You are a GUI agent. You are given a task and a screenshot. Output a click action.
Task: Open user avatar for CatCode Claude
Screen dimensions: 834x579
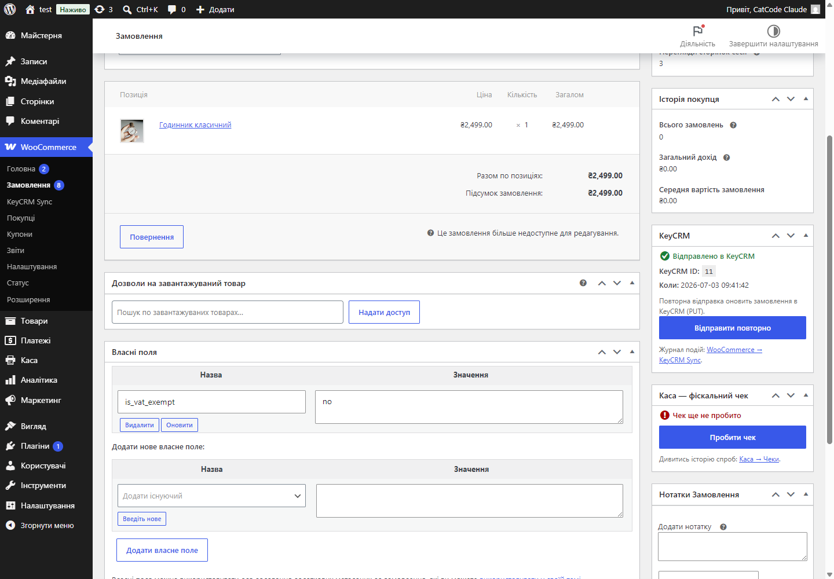coord(815,9)
